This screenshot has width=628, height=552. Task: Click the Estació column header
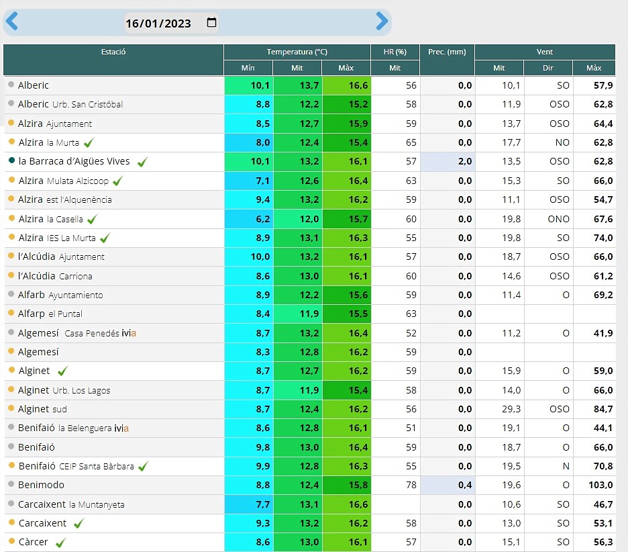[x=113, y=59]
